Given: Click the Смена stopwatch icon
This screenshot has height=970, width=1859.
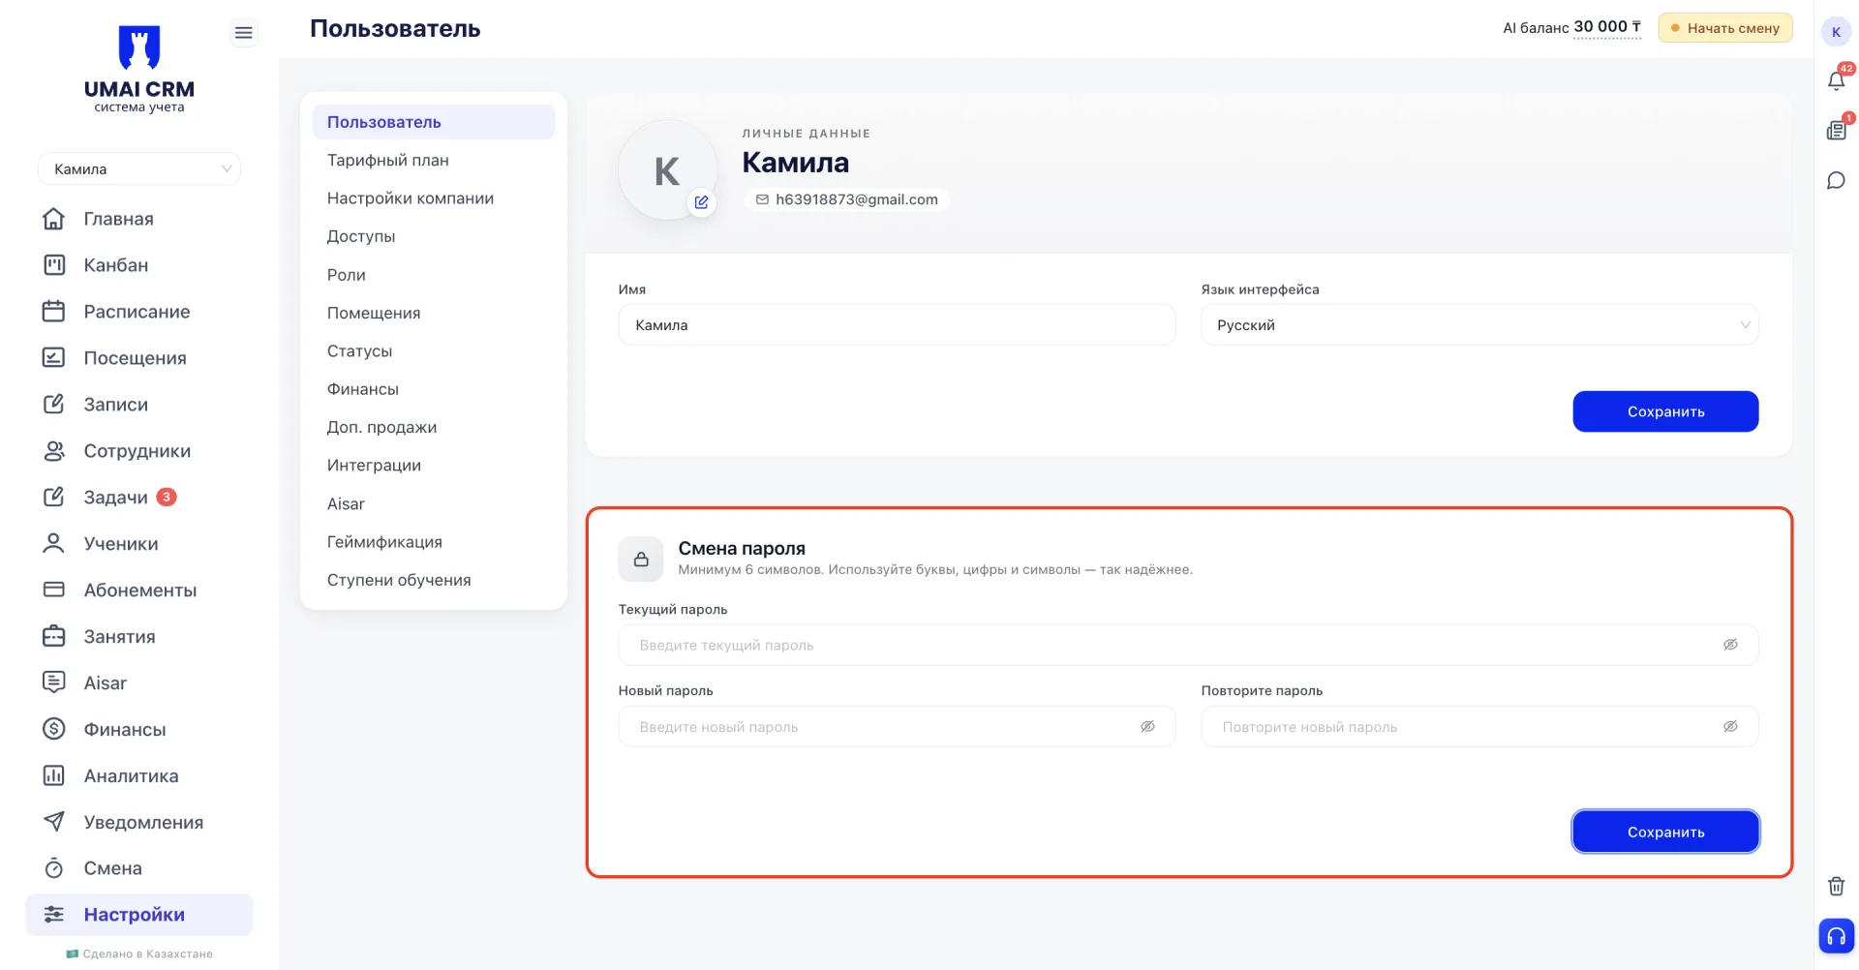Looking at the screenshot, I should 54,868.
